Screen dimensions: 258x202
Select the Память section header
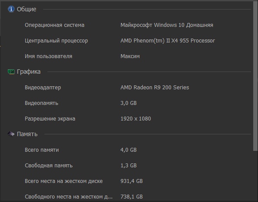pyautogui.click(x=27, y=134)
